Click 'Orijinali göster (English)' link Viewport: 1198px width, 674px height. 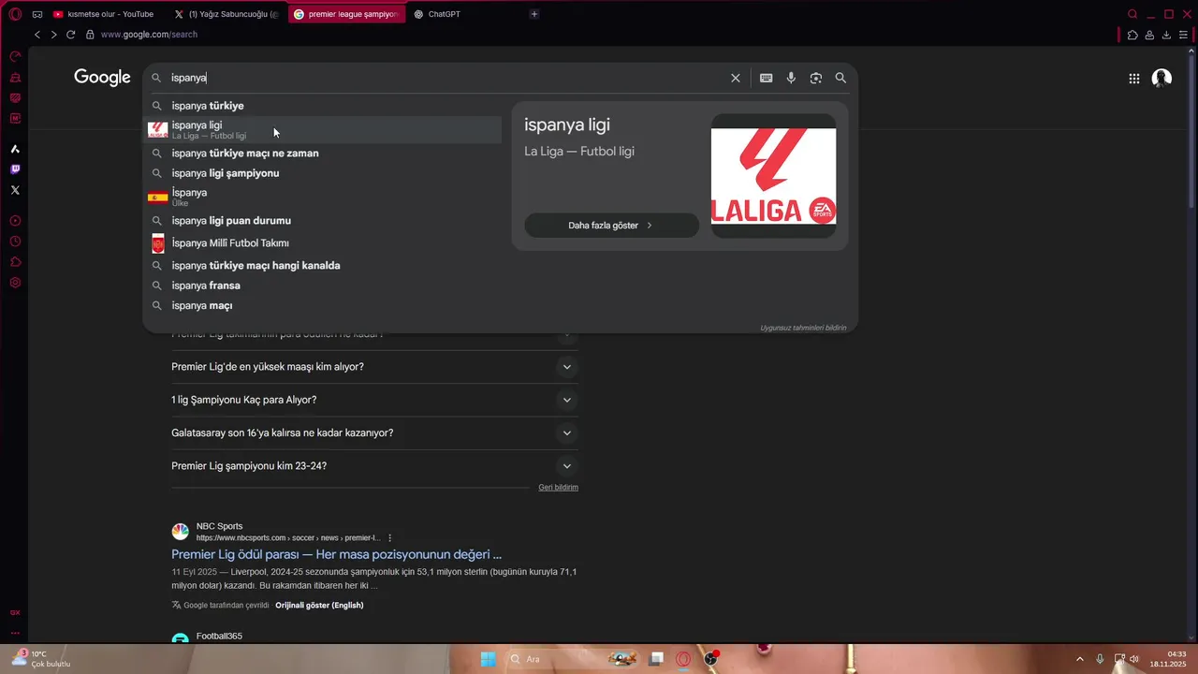point(319,606)
